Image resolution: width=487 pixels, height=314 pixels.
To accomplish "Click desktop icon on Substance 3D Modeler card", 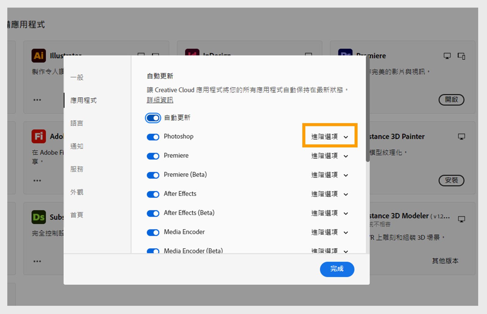I will (461, 219).
